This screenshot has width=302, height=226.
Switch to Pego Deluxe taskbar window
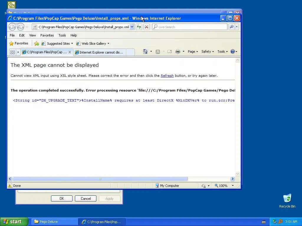click(x=54, y=222)
